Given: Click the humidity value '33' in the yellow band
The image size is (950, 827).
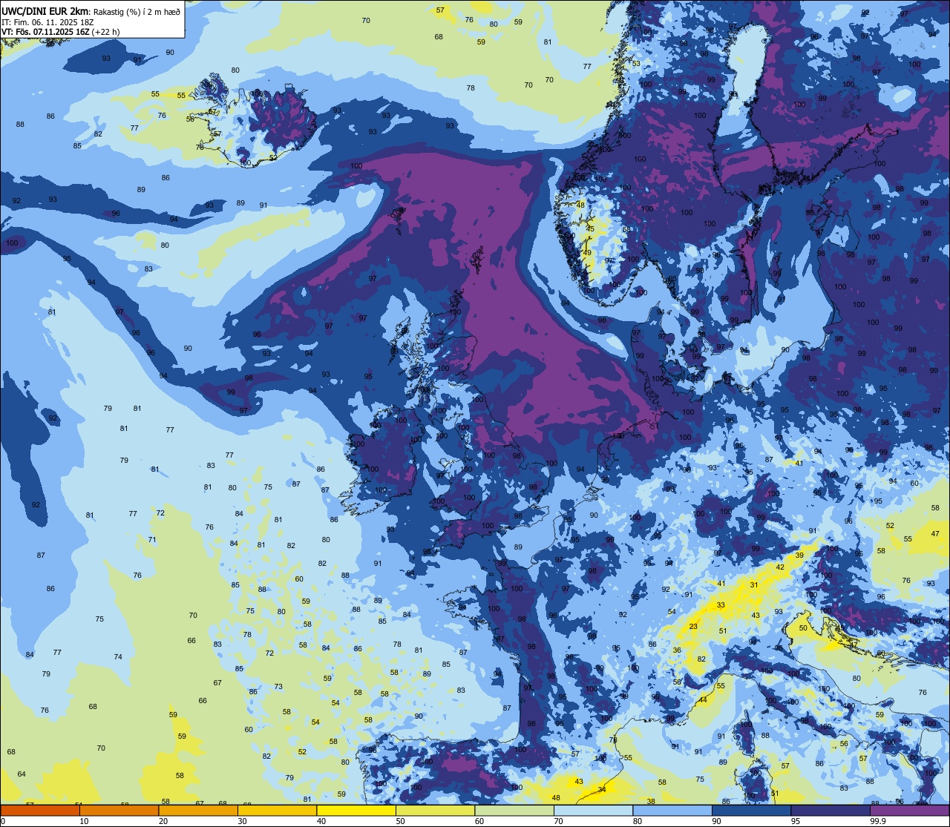Looking at the screenshot, I should click(x=721, y=605).
